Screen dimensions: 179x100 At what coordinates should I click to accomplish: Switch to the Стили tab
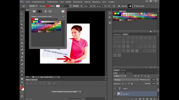[x=125, y=34]
